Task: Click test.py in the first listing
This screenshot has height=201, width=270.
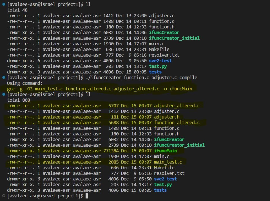Action: 158,66
